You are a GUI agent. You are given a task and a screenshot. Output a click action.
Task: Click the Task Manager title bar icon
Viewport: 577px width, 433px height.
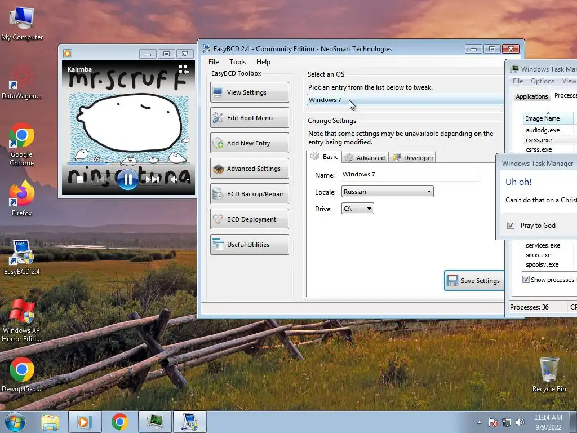click(x=514, y=69)
